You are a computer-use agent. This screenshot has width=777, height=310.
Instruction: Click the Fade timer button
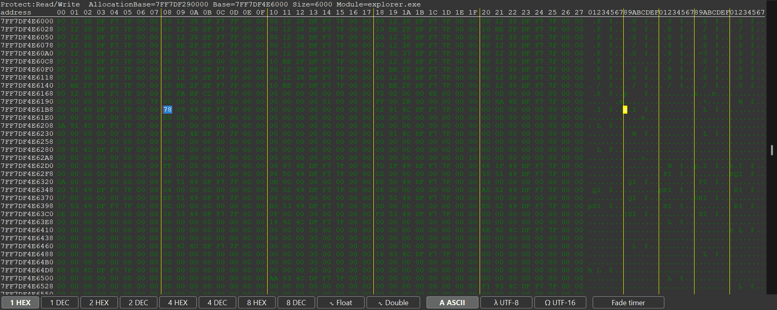628,302
